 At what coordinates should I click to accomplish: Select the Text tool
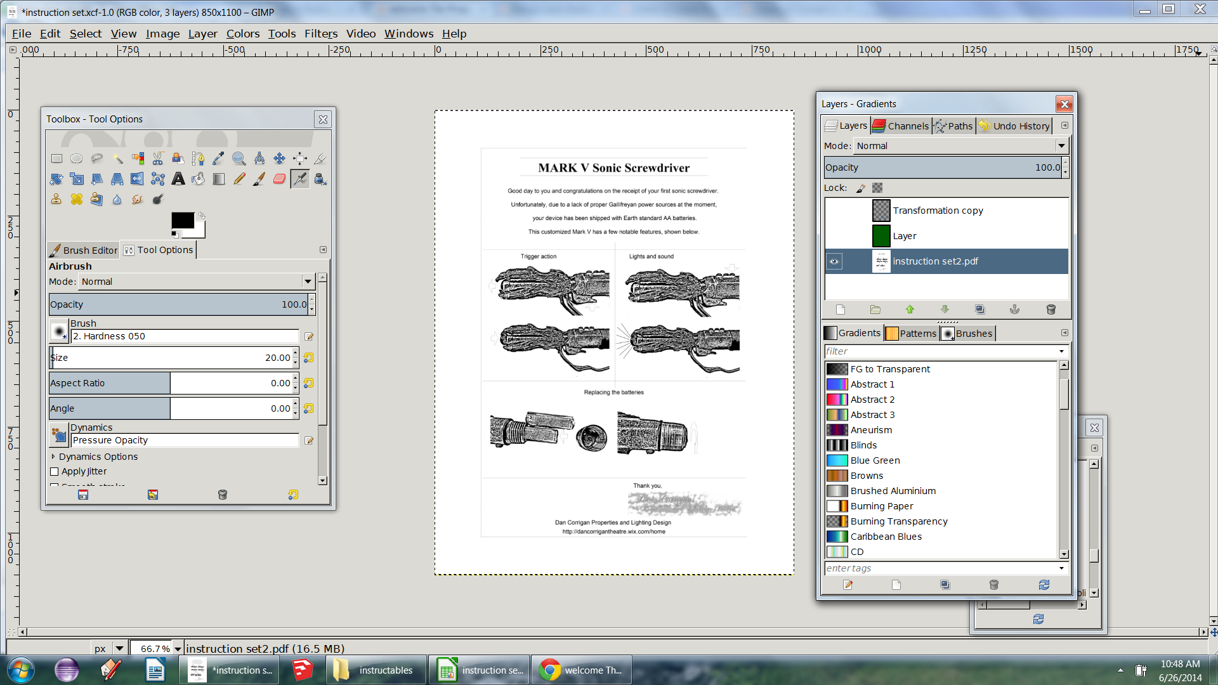pyautogui.click(x=178, y=179)
